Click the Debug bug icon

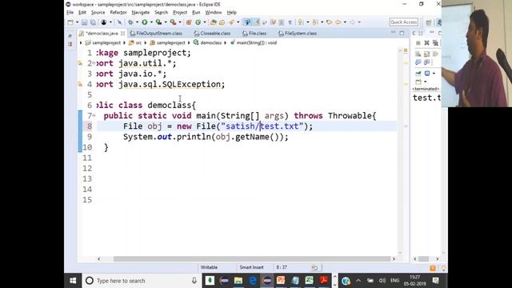(130, 22)
